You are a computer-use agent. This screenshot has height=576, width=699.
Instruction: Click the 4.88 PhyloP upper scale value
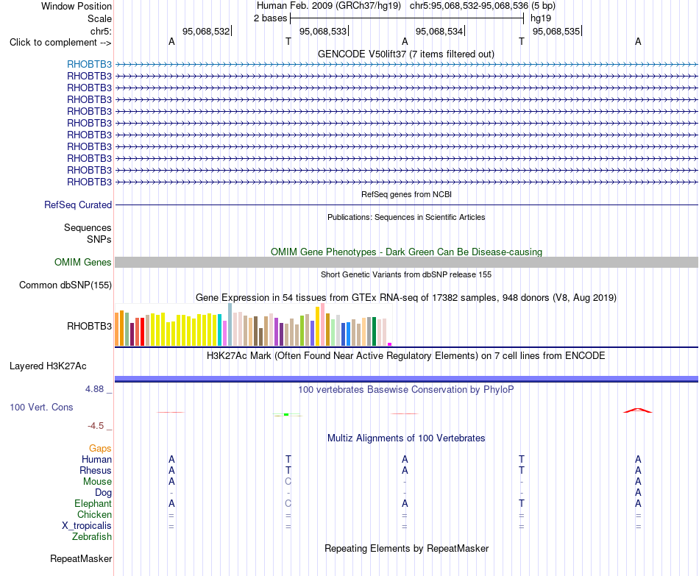pos(94,389)
